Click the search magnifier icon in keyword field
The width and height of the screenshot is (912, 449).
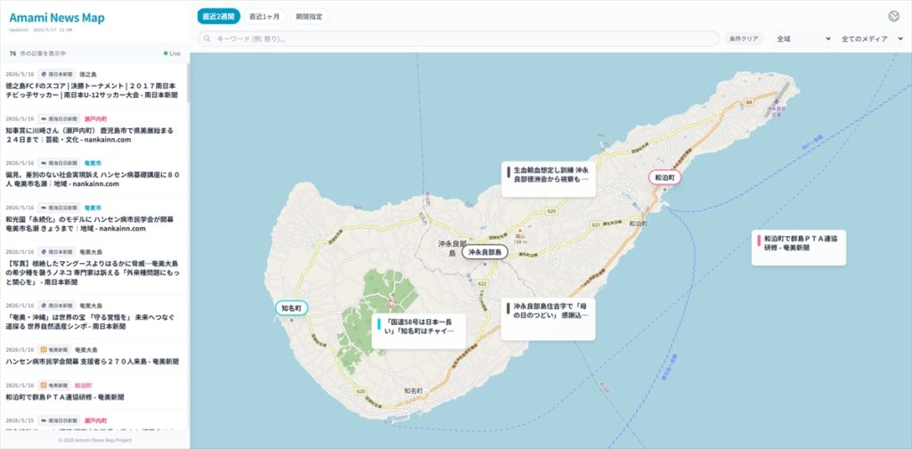(x=207, y=39)
